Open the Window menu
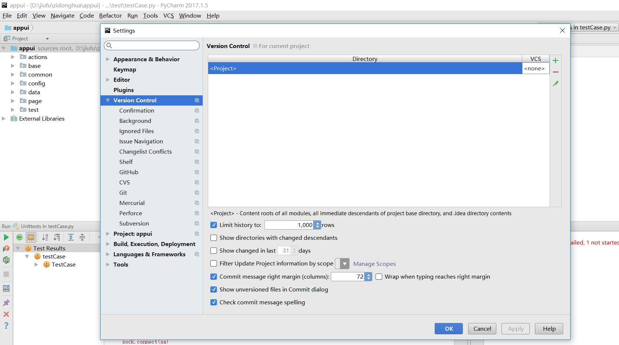 pyautogui.click(x=190, y=15)
